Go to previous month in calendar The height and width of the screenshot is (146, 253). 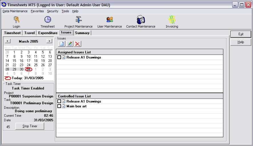[x=7, y=41]
